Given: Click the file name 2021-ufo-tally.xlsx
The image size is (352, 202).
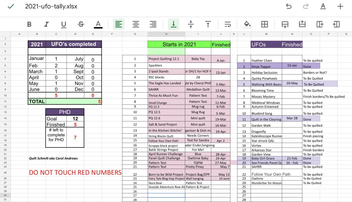Looking at the screenshot, I should coord(51,7).
